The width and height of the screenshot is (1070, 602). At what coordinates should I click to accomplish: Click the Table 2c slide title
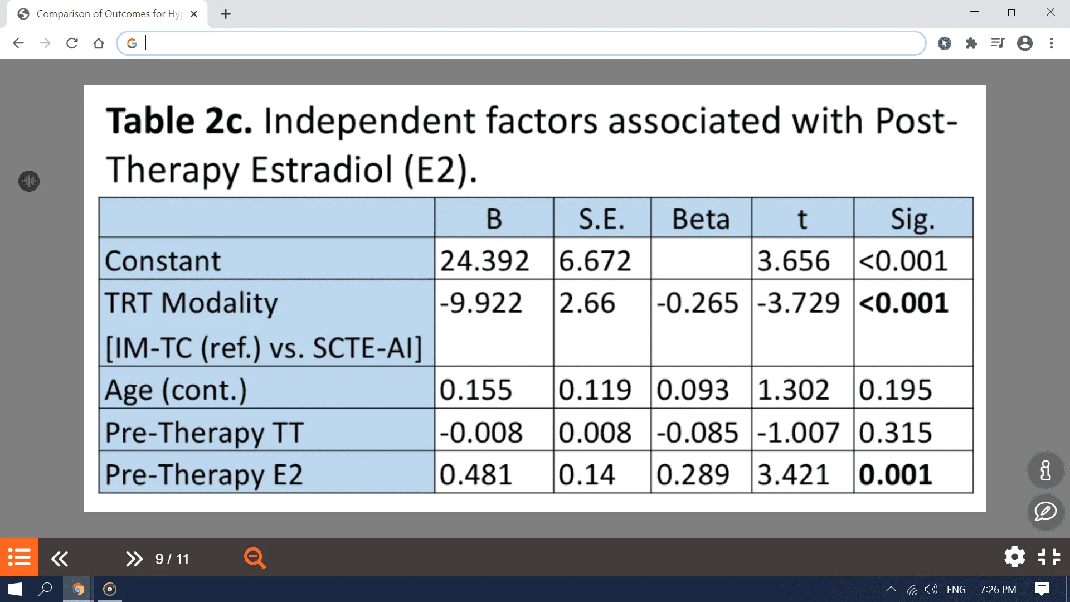point(532,145)
